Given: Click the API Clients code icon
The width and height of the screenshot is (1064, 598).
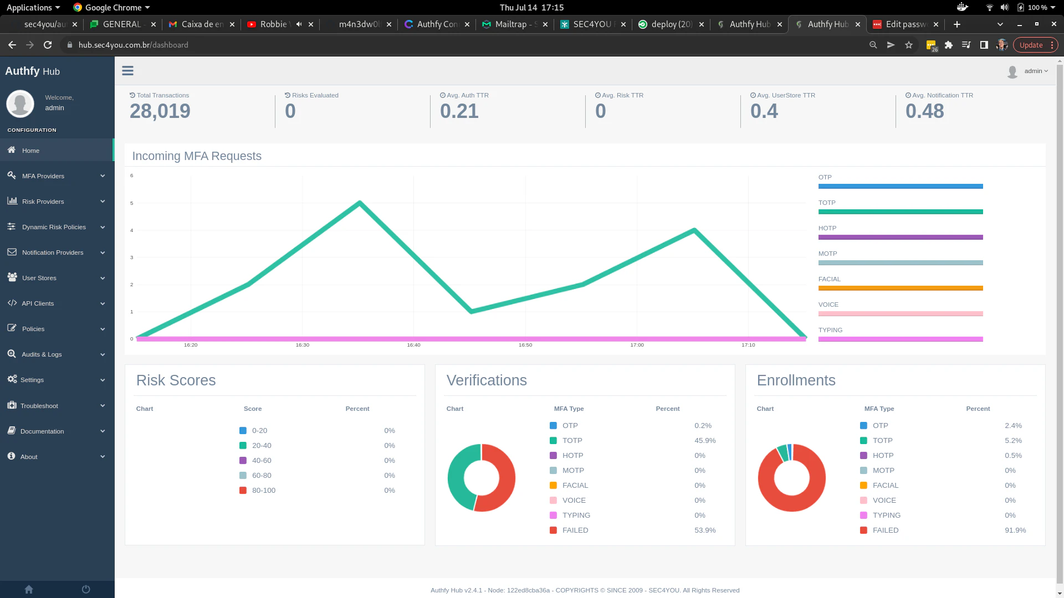Looking at the screenshot, I should click(x=12, y=303).
